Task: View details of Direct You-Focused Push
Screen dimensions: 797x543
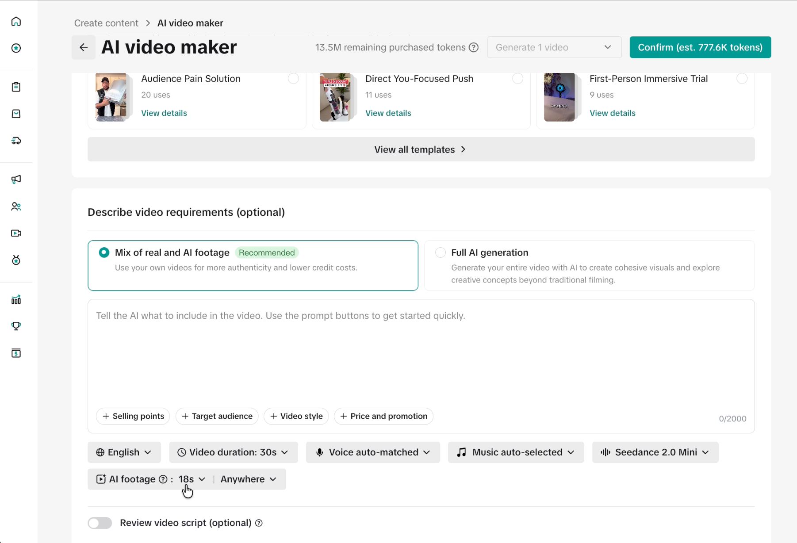Action: pos(388,113)
